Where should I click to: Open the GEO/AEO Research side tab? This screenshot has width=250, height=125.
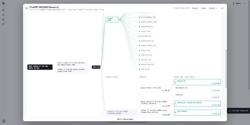coord(238,111)
